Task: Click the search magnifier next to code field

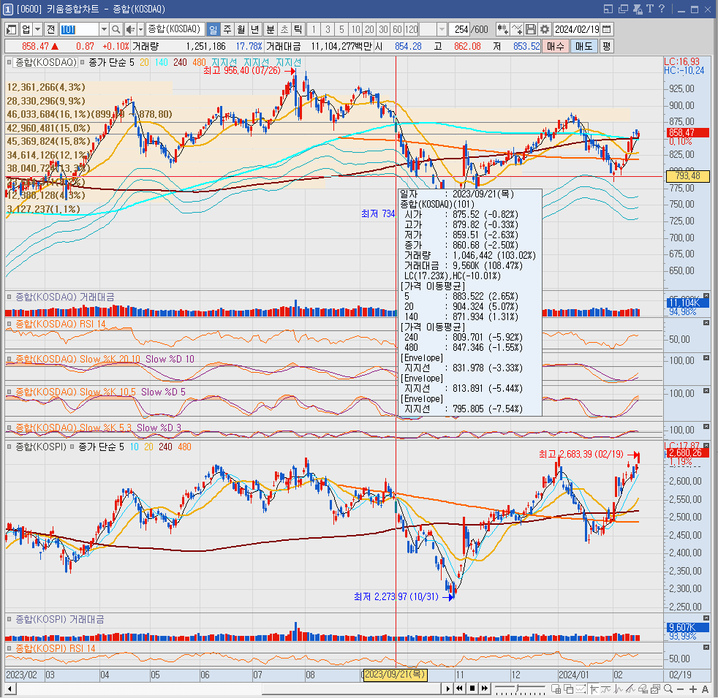Action: (x=116, y=30)
